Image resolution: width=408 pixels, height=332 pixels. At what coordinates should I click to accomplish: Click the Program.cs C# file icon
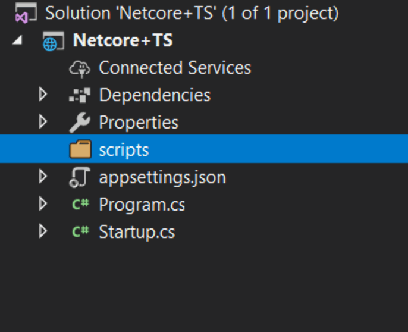tap(80, 205)
